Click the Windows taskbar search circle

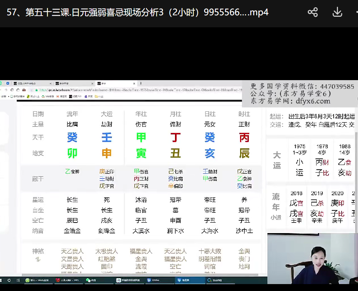point(10,280)
